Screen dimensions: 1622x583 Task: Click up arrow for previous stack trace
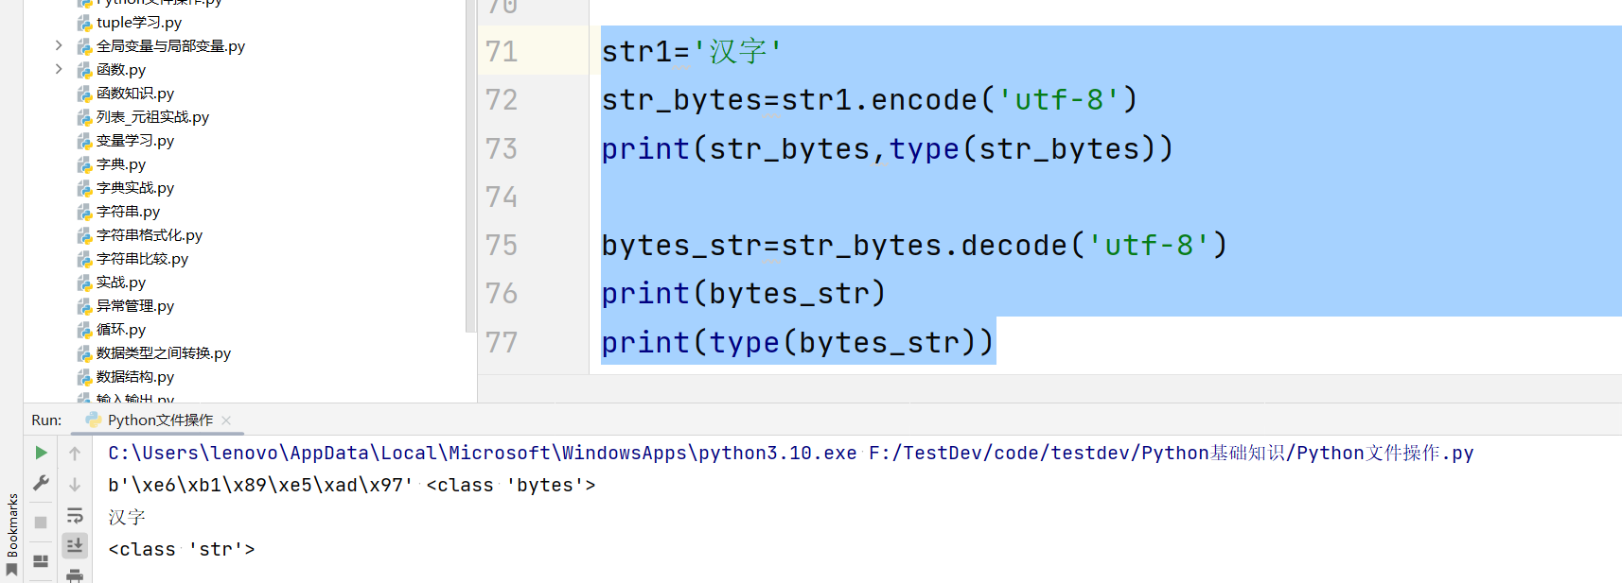click(x=75, y=454)
